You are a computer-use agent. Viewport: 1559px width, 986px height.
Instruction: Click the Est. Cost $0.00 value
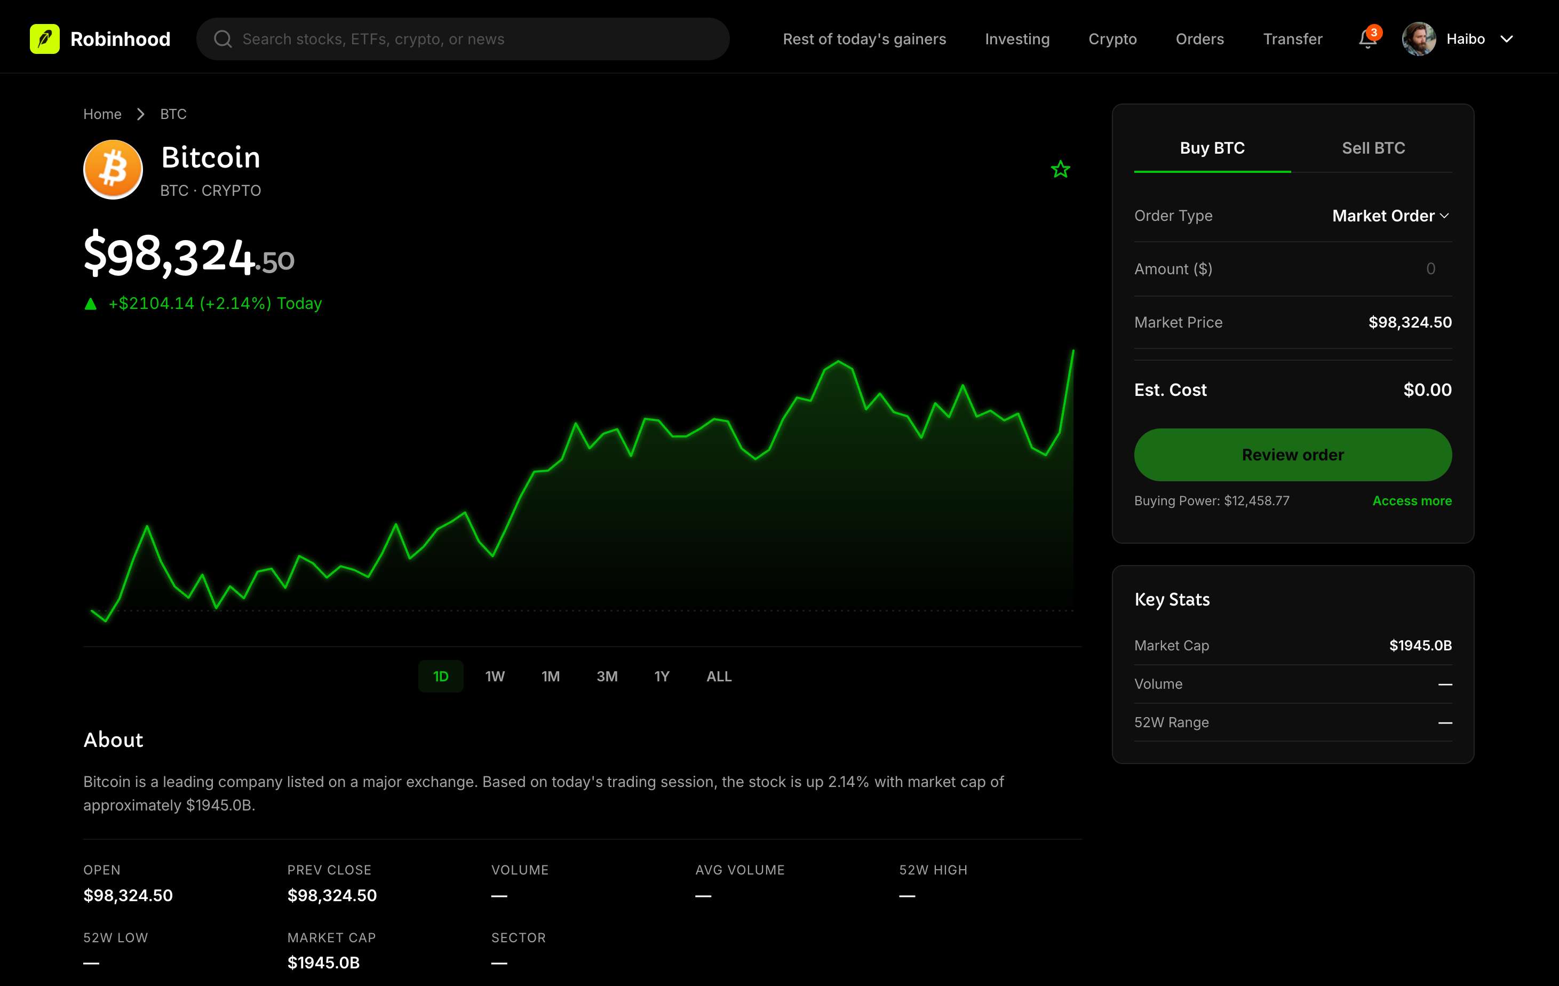(1427, 389)
